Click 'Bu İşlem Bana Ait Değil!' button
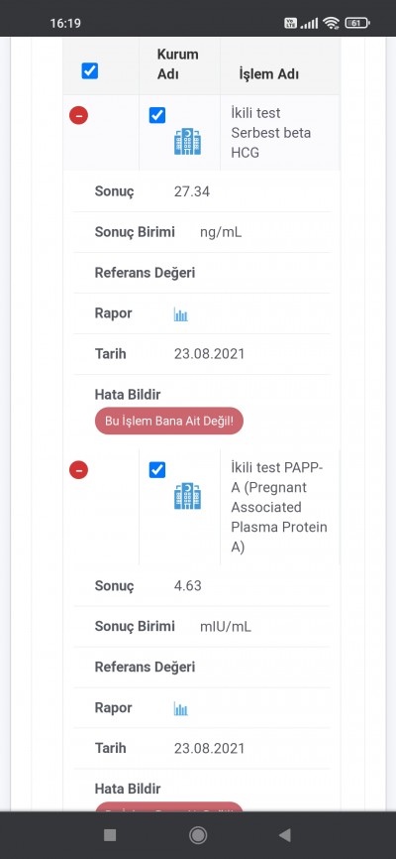 coord(169,421)
